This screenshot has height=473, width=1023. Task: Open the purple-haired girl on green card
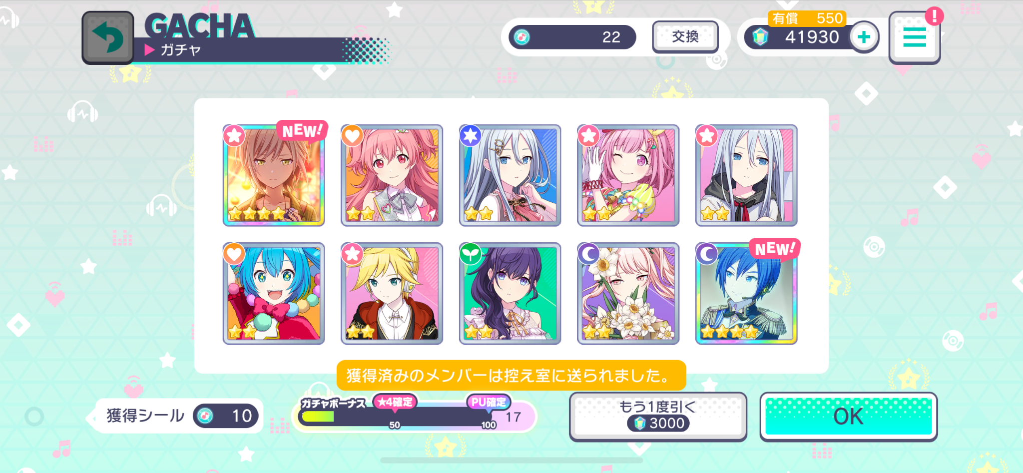tap(510, 294)
